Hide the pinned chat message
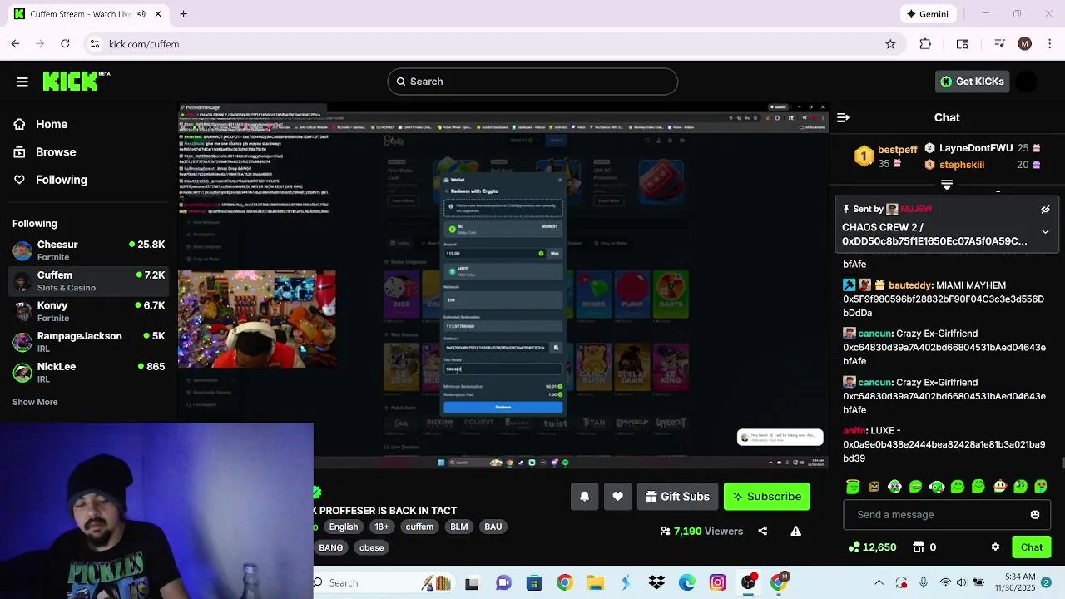Viewport: 1065px width, 599px height. (x=1045, y=210)
